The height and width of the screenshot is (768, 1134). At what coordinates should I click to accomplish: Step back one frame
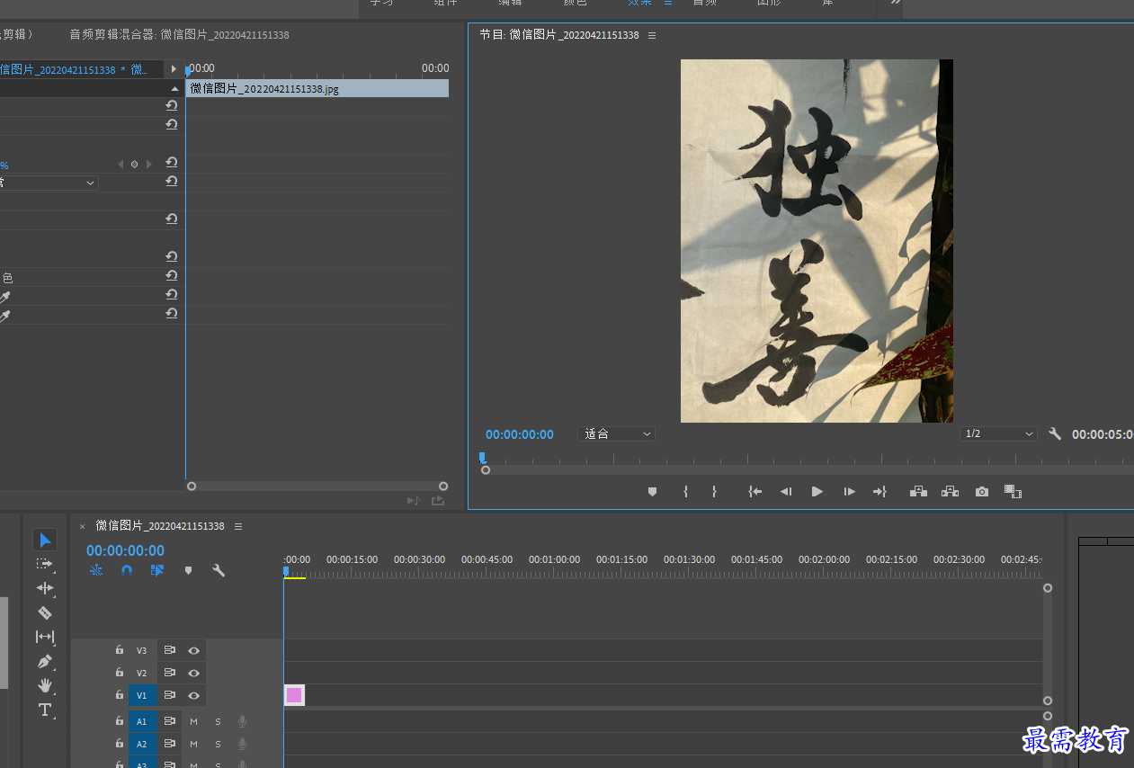(x=786, y=492)
